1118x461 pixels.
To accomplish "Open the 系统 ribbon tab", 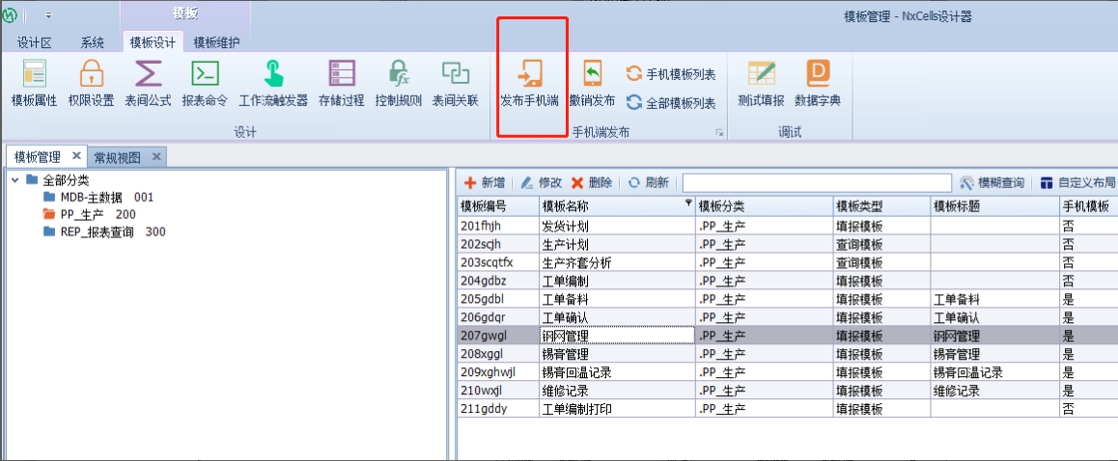I will coord(93,42).
